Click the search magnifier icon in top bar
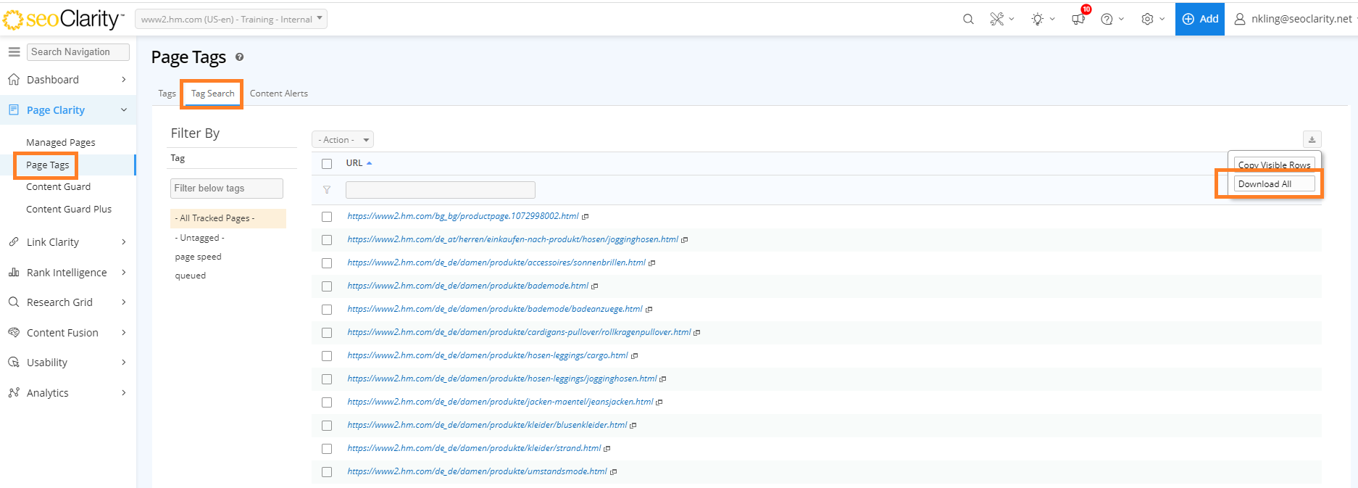The image size is (1358, 488). pos(967,20)
